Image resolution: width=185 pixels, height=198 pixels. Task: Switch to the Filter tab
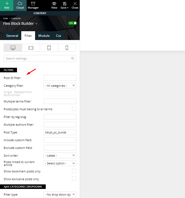(x=28, y=36)
